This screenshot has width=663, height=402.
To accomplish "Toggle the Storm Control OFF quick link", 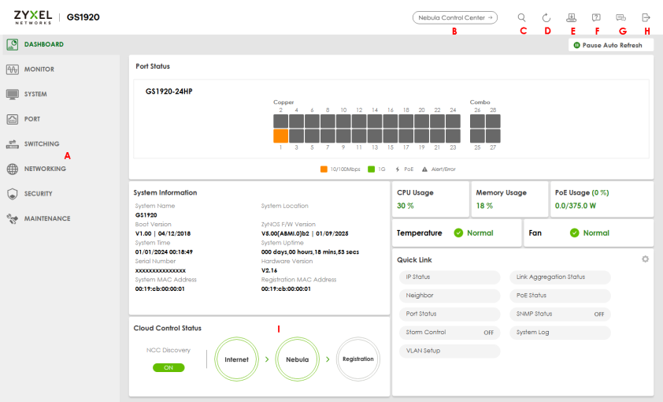I will click(450, 333).
